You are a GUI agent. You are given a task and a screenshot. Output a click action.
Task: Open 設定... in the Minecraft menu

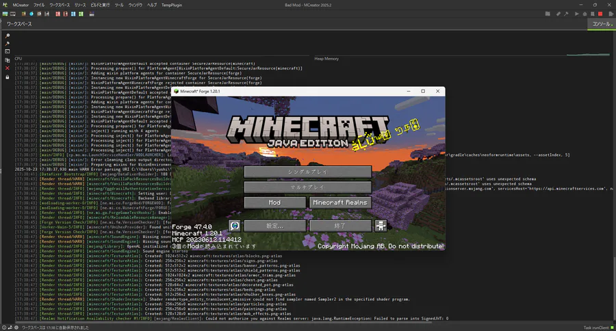tap(275, 226)
